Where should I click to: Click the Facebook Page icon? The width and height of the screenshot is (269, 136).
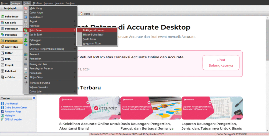[x=2, y=111]
